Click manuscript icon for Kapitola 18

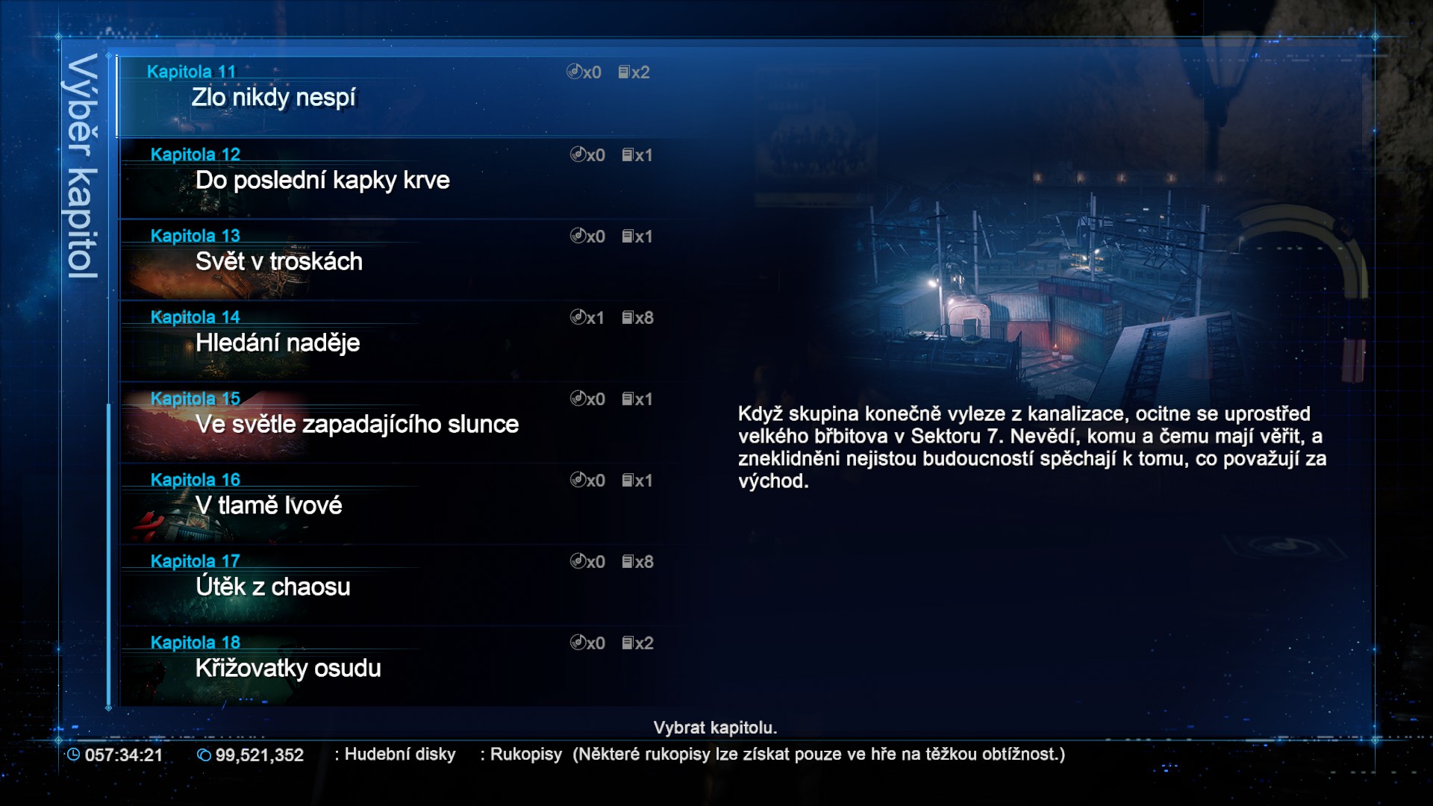[628, 643]
